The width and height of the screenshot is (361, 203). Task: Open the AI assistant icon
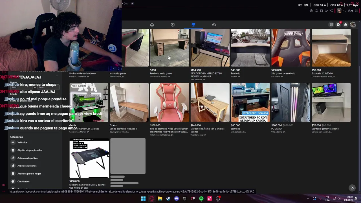click(350, 11)
